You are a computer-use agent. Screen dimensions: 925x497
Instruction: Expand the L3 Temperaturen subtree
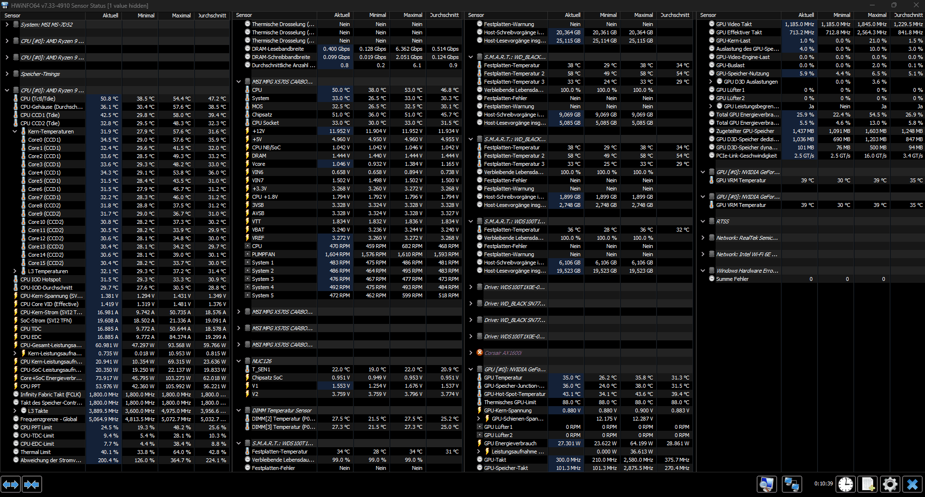pyautogui.click(x=15, y=271)
